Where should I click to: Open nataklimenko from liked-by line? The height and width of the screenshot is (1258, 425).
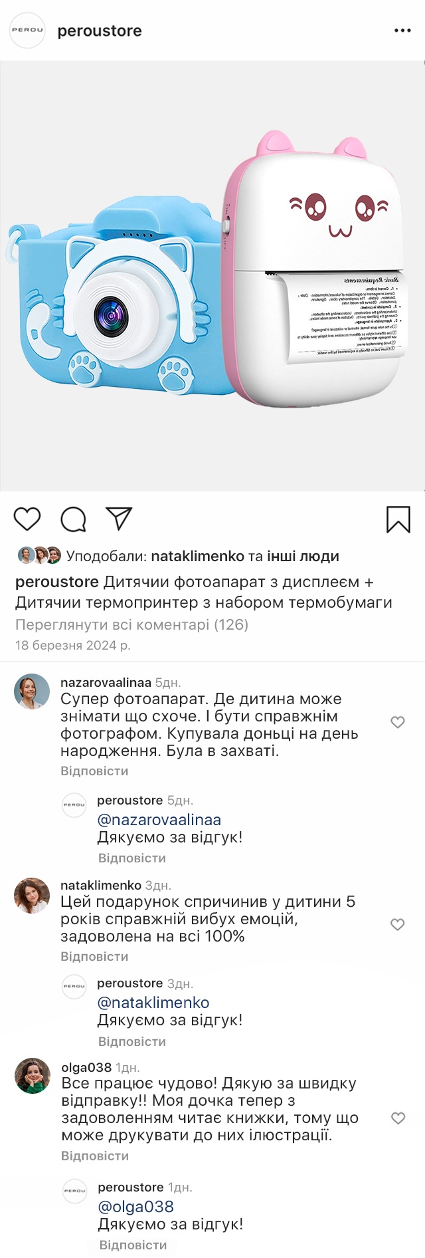[197, 557]
